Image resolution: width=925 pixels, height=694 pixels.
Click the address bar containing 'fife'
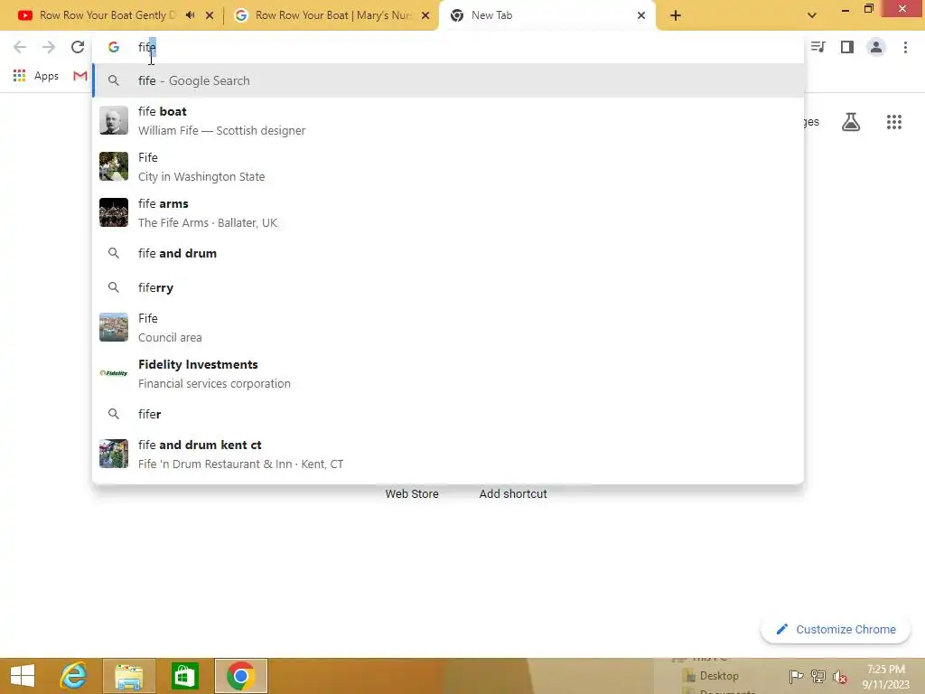tap(448, 47)
